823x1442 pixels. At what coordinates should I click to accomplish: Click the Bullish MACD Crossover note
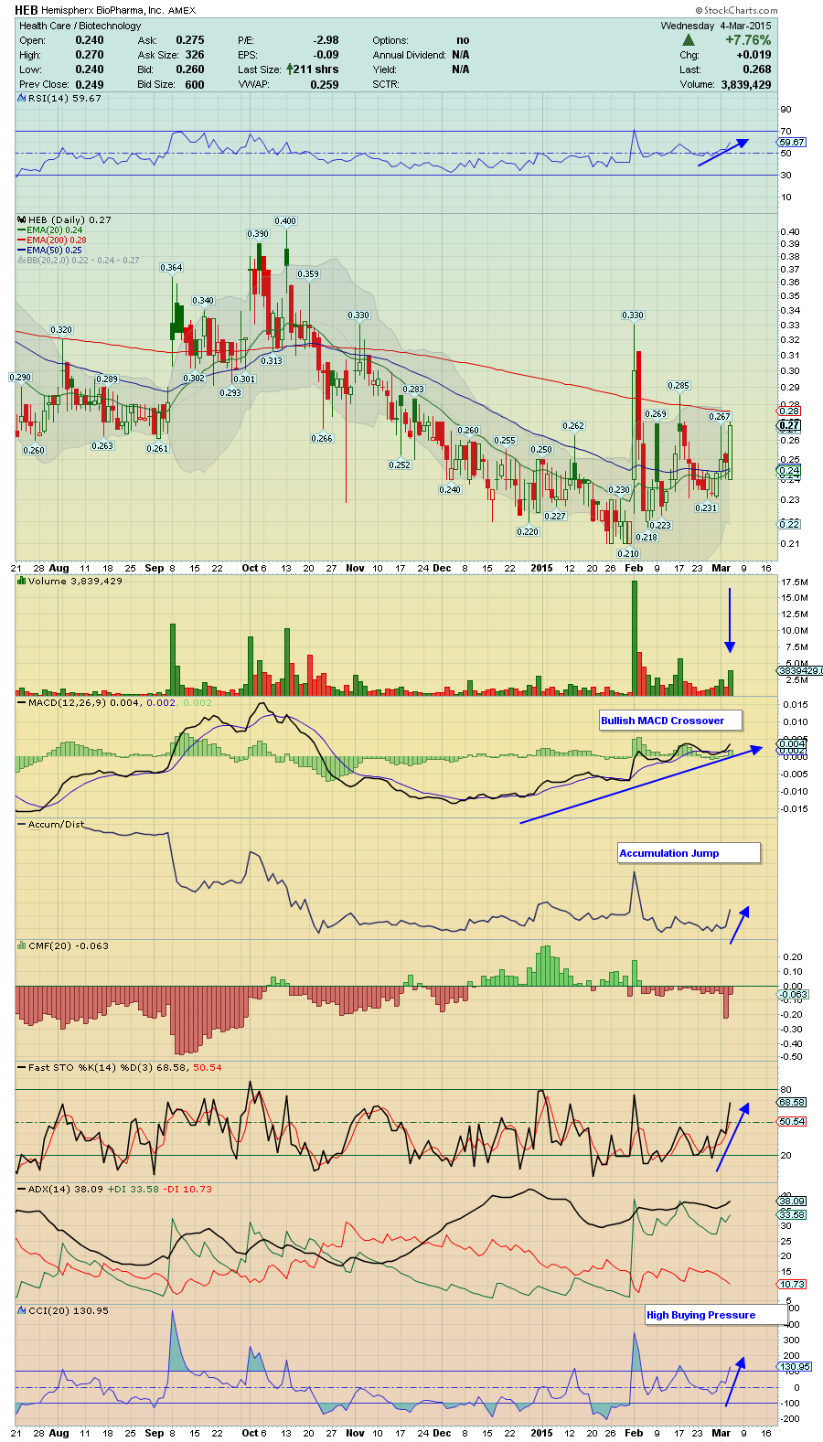pos(670,721)
